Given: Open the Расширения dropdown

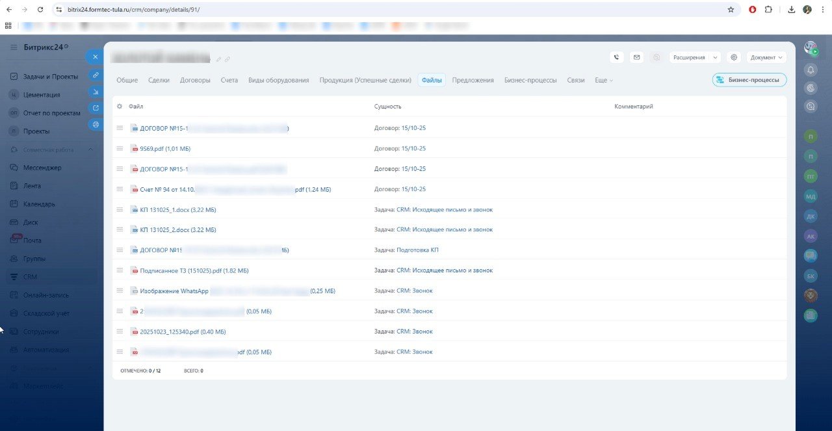Looking at the screenshot, I should pos(695,57).
